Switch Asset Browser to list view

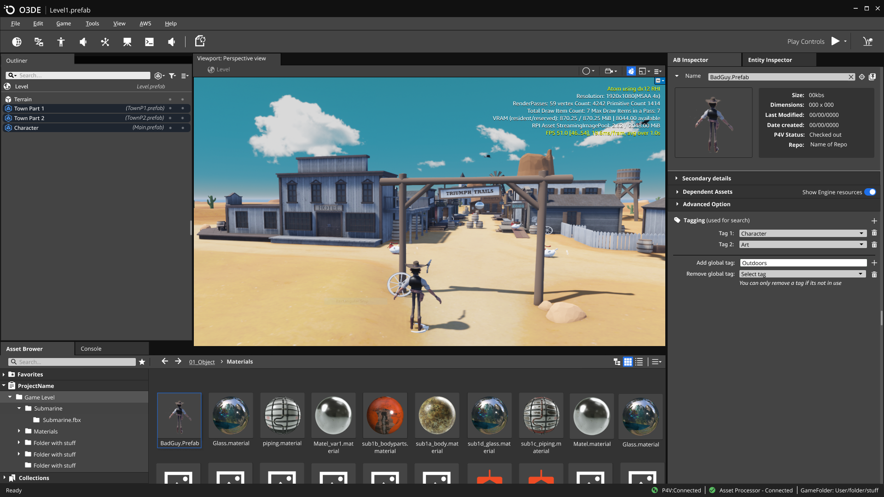640,362
